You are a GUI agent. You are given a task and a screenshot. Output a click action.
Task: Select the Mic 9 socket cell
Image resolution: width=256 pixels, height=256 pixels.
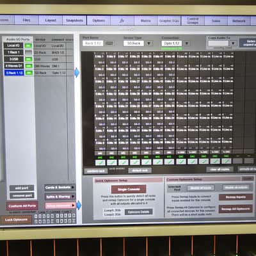[111, 58]
